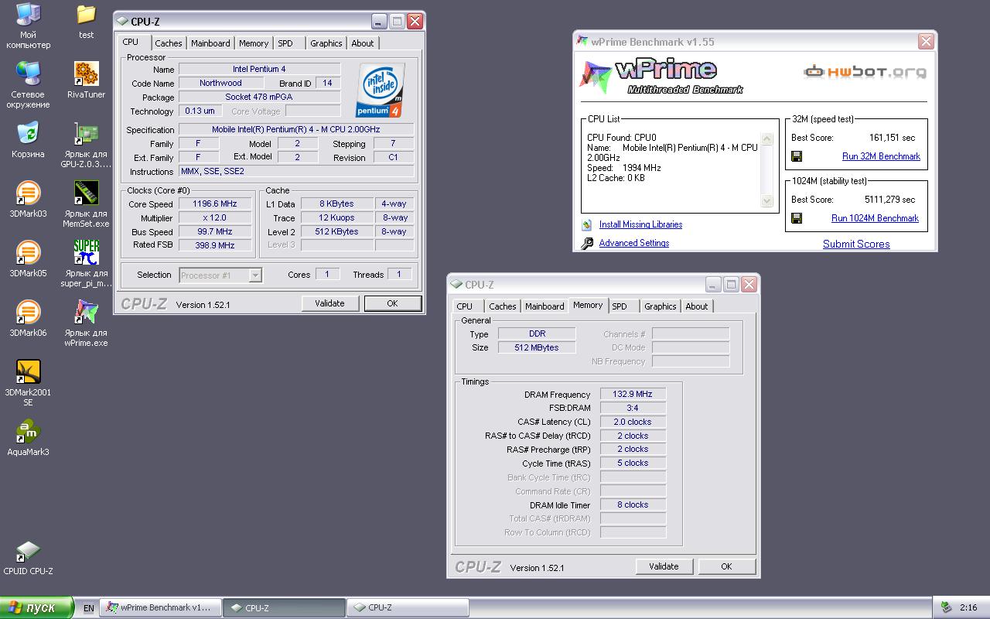The image size is (990, 619).
Task: Click the Level 2 cache value 512 KBytes
Action: 337,231
